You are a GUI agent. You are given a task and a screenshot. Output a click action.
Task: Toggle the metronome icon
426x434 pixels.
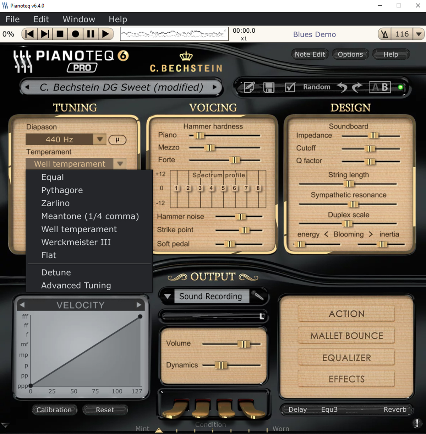tap(384, 34)
